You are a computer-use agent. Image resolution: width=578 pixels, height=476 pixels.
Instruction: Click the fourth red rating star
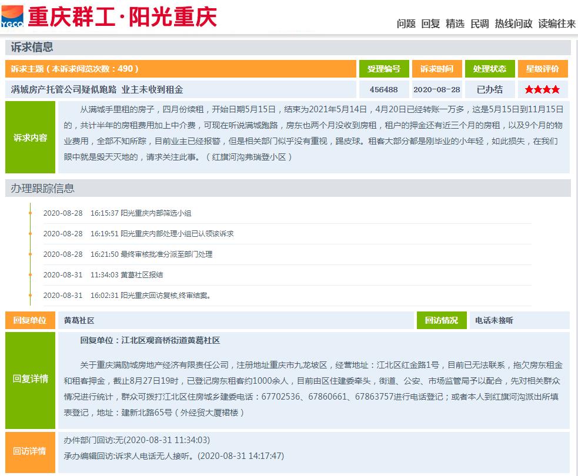pyautogui.click(x=554, y=89)
